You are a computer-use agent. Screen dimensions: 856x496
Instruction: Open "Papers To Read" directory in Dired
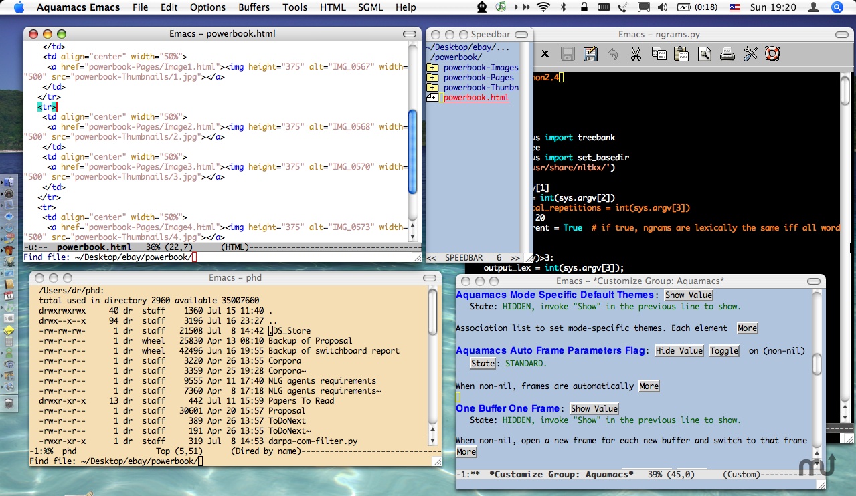pos(301,401)
